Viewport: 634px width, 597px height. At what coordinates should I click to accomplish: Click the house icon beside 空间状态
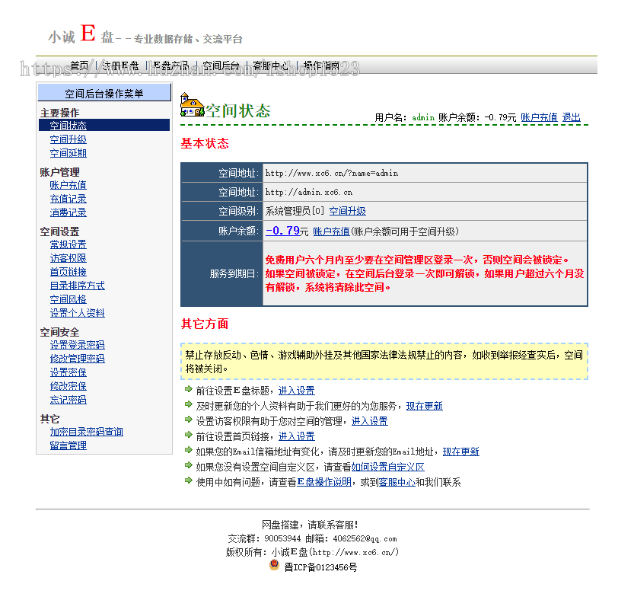(192, 105)
